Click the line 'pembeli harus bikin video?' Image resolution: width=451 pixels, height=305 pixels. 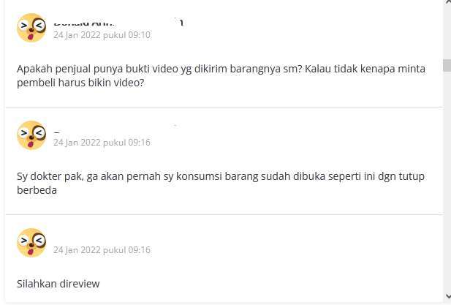[x=80, y=83]
